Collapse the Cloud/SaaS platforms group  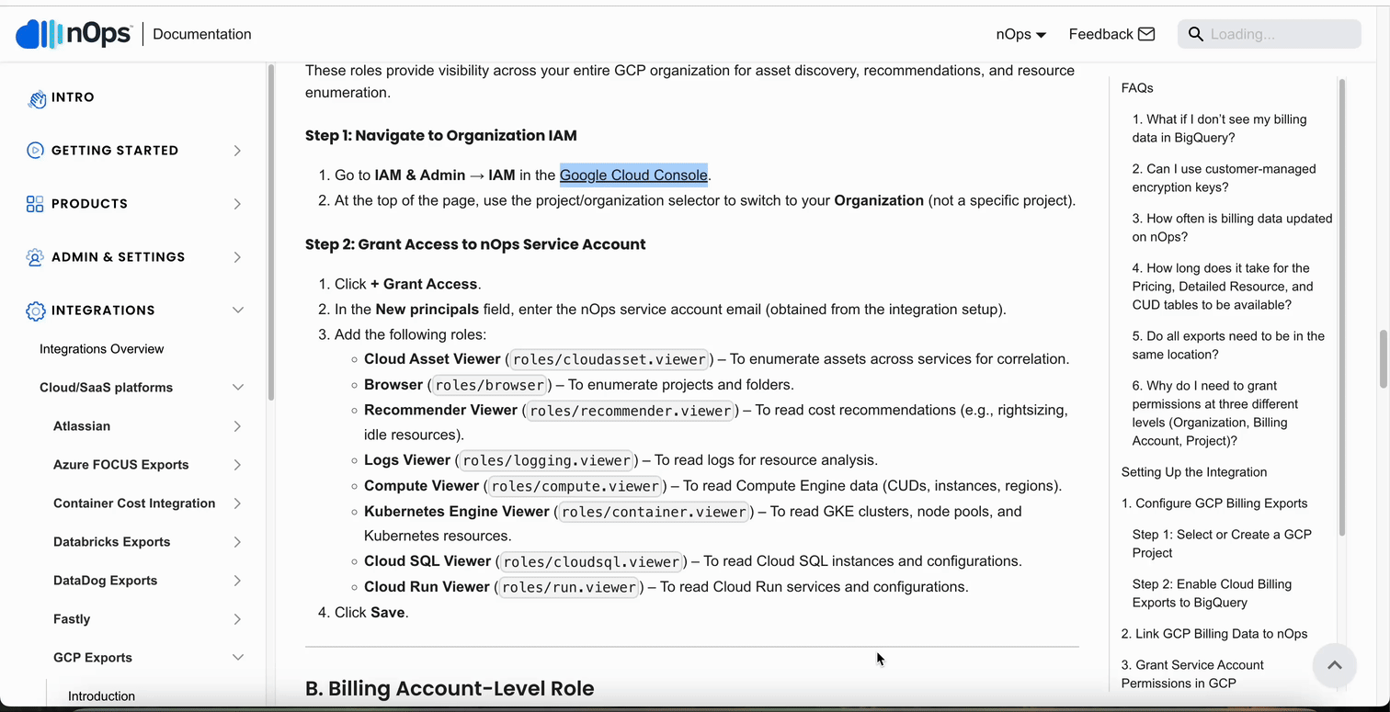[237, 387]
